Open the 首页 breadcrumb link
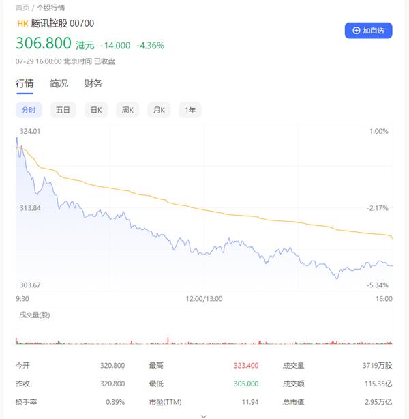The width and height of the screenshot is (409, 419). [22, 8]
